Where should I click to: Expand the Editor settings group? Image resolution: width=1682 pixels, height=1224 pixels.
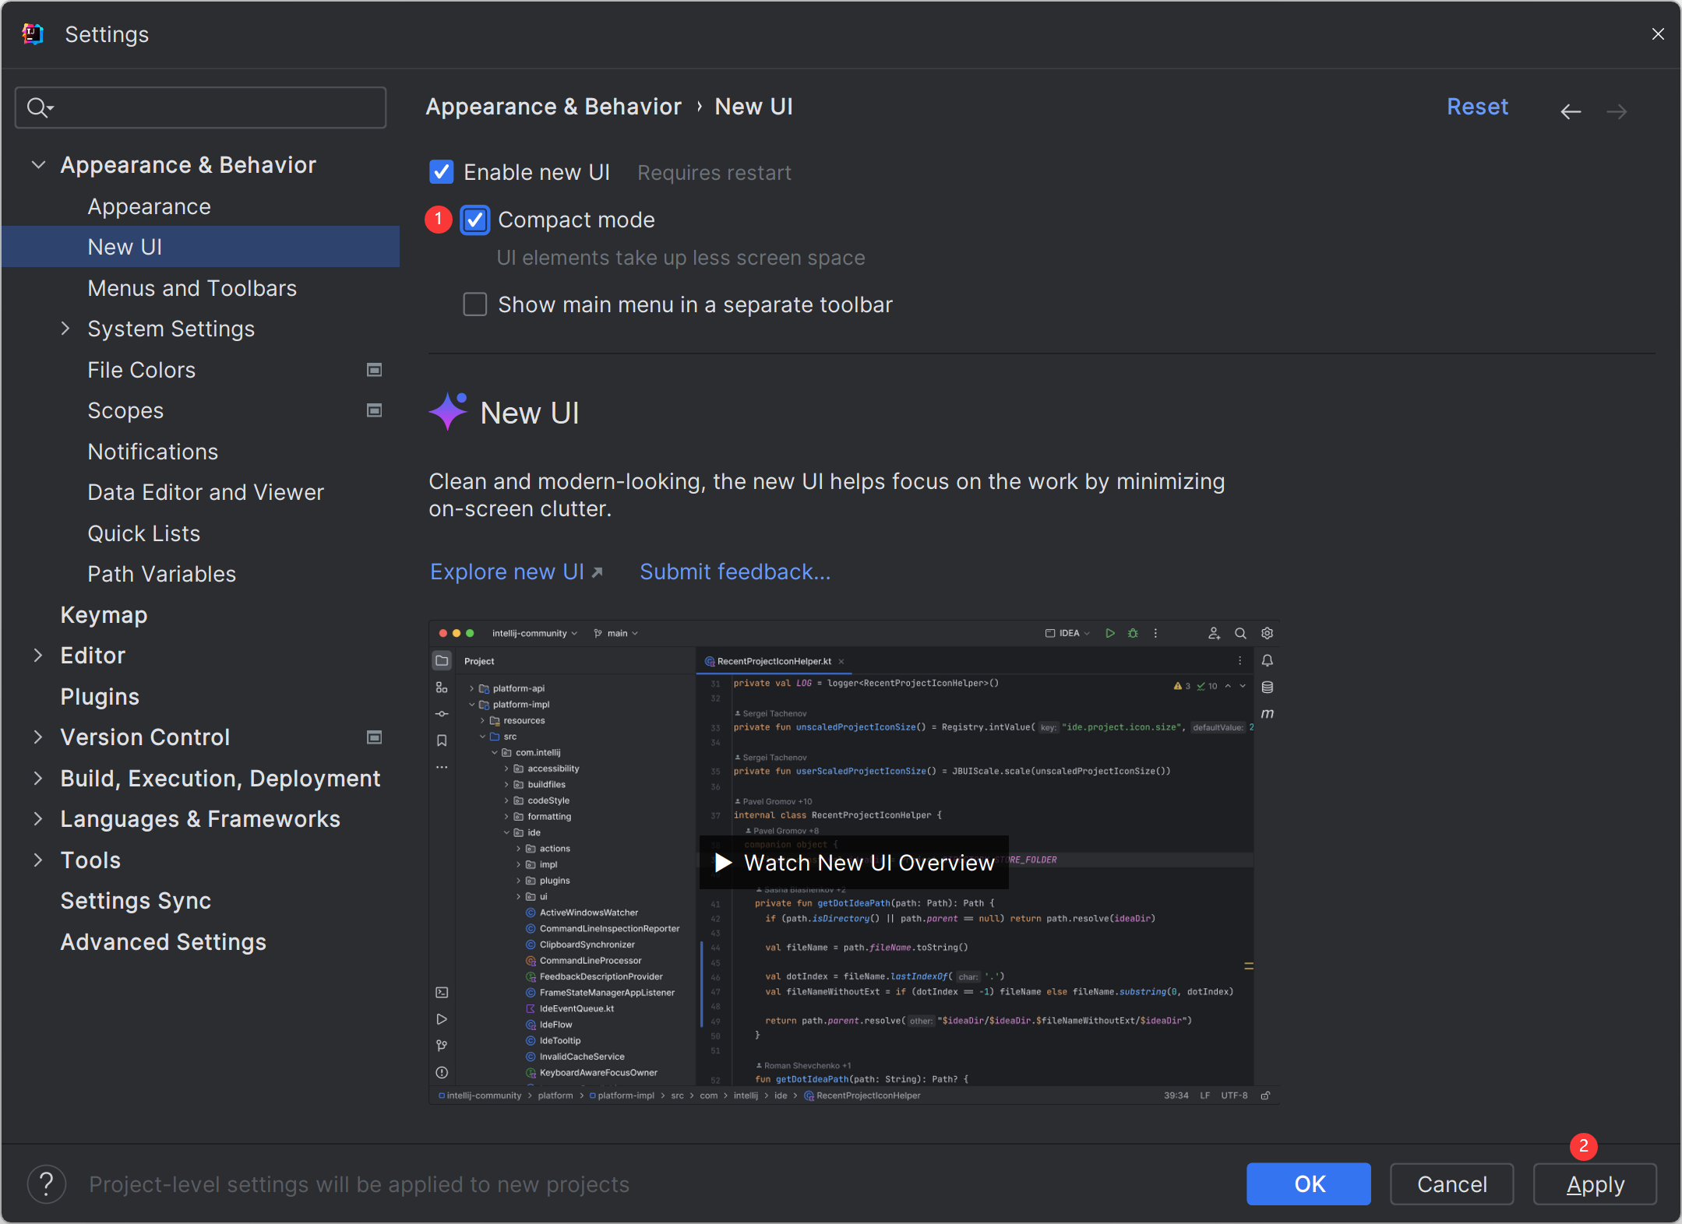pyautogui.click(x=38, y=656)
